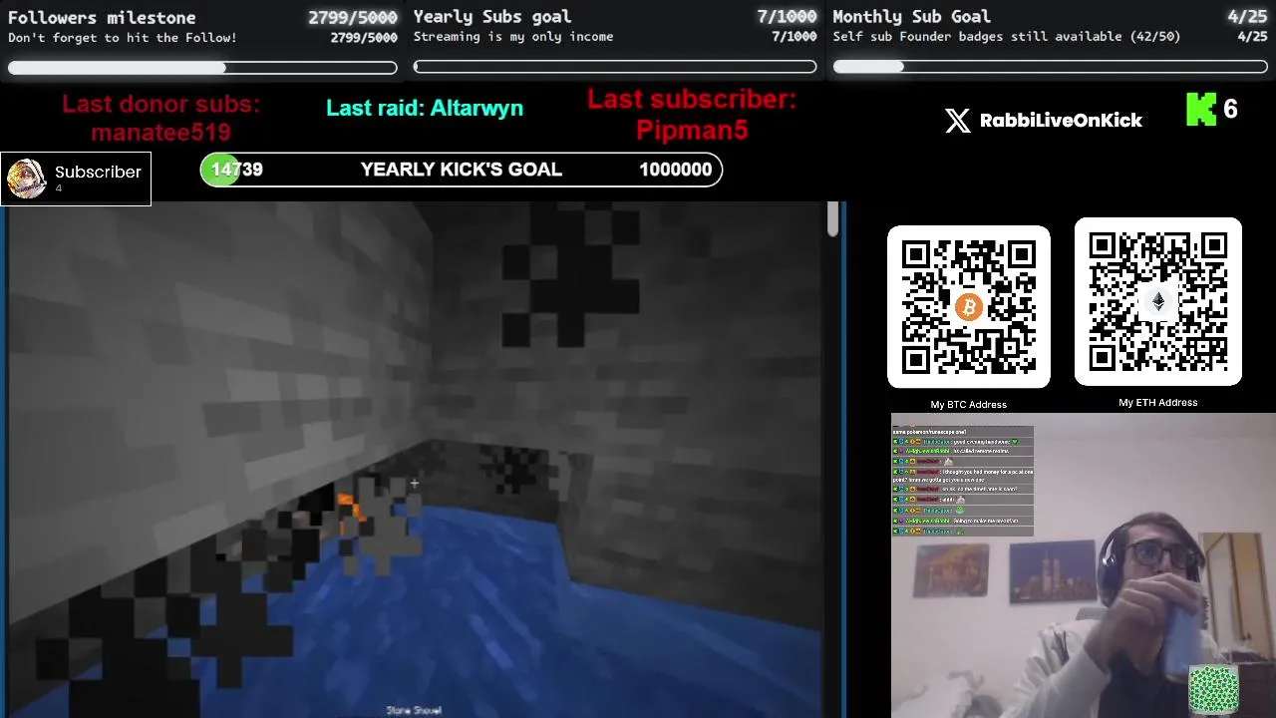Screen dimensions: 1276x718
Task: Click the chat overlay in webcam
Action: coord(962,481)
